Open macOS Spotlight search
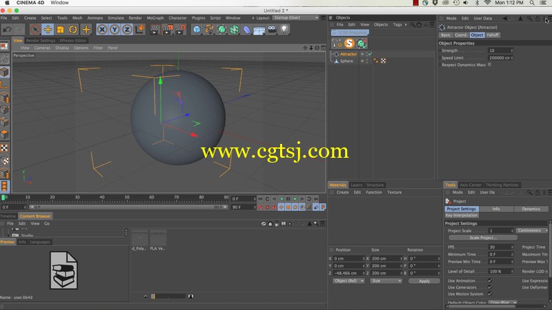 (532, 3)
